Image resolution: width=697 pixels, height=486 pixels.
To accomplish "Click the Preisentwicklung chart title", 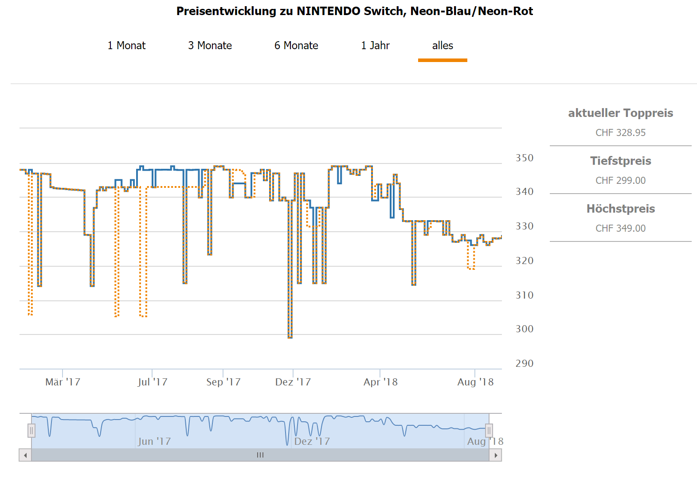I will click(355, 11).
